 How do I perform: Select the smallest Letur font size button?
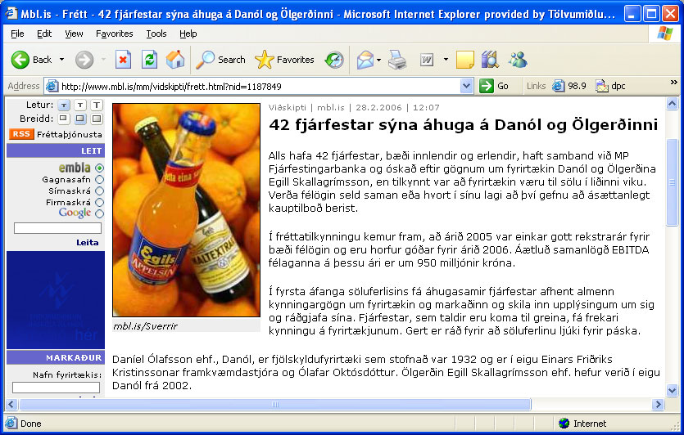click(x=64, y=105)
